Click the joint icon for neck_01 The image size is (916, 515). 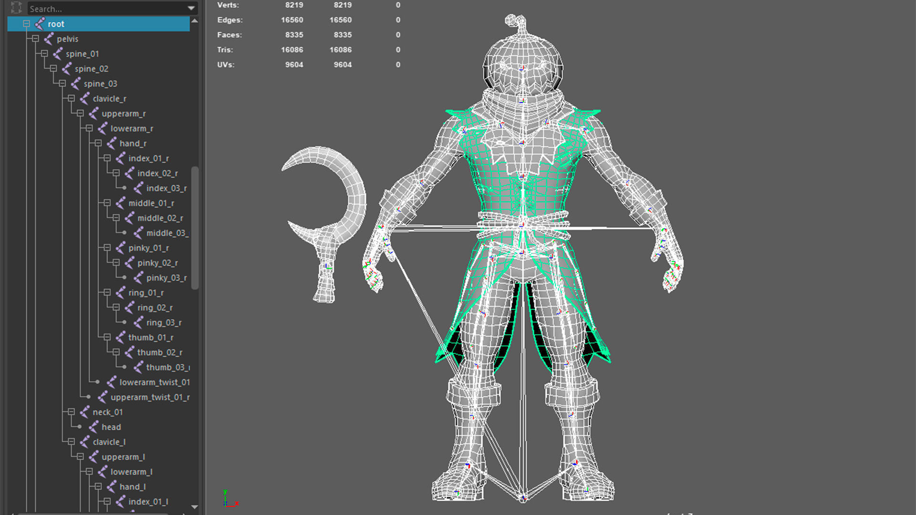pyautogui.click(x=85, y=412)
